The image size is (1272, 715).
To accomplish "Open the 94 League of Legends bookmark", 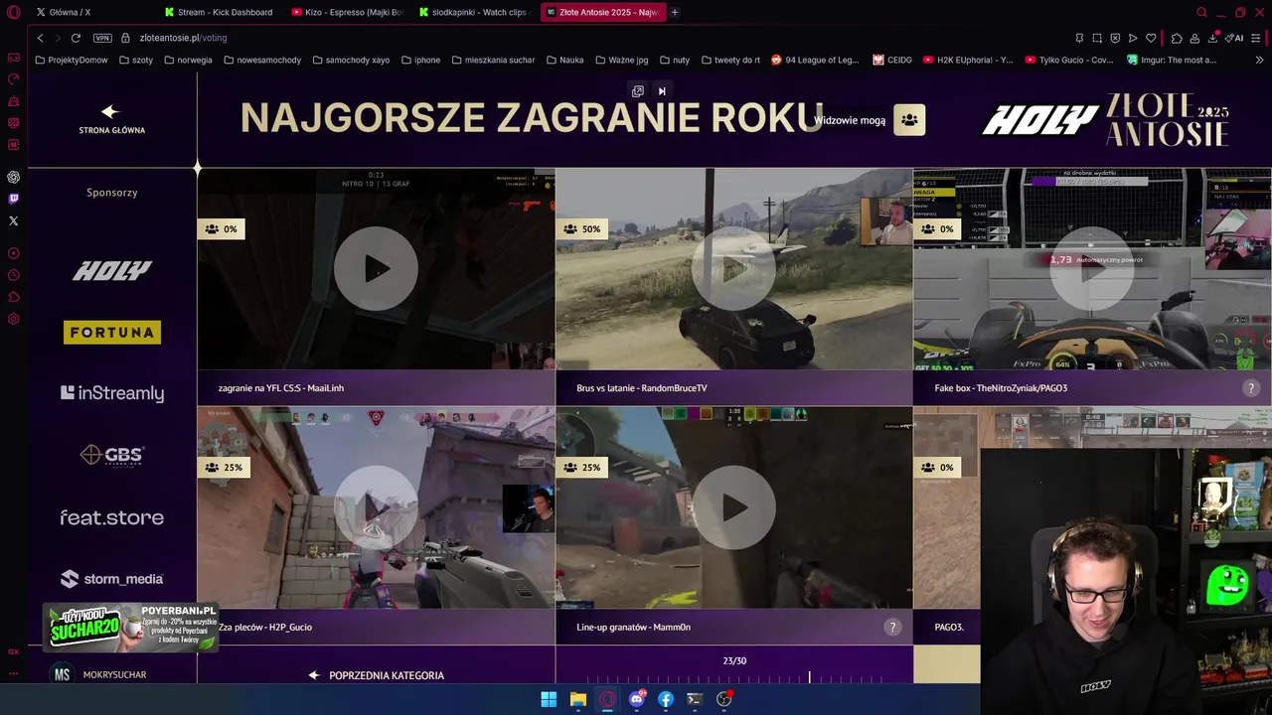I will pos(815,60).
